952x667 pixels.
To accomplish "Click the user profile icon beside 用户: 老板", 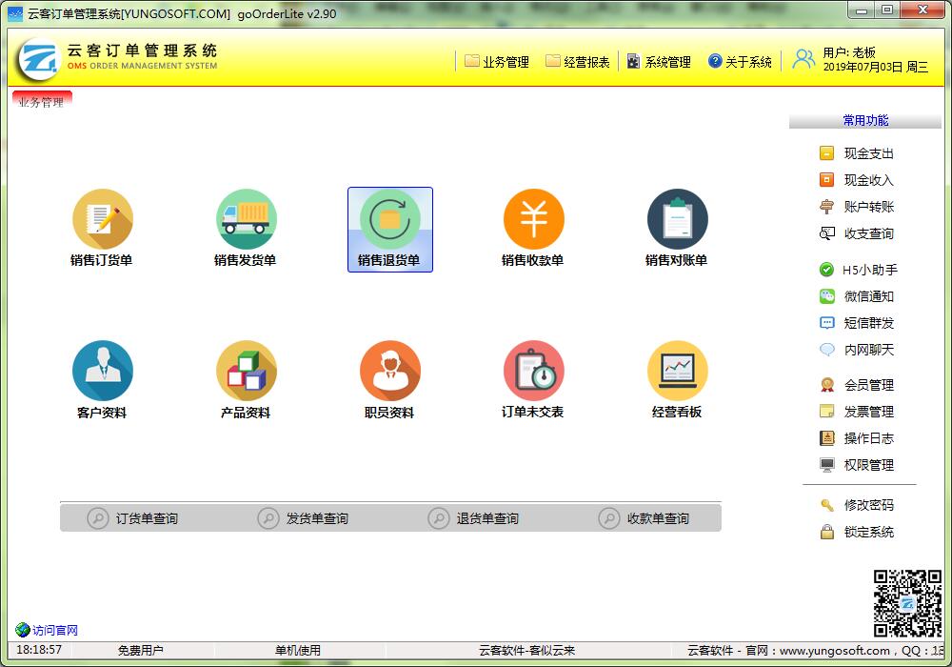I will tap(803, 59).
